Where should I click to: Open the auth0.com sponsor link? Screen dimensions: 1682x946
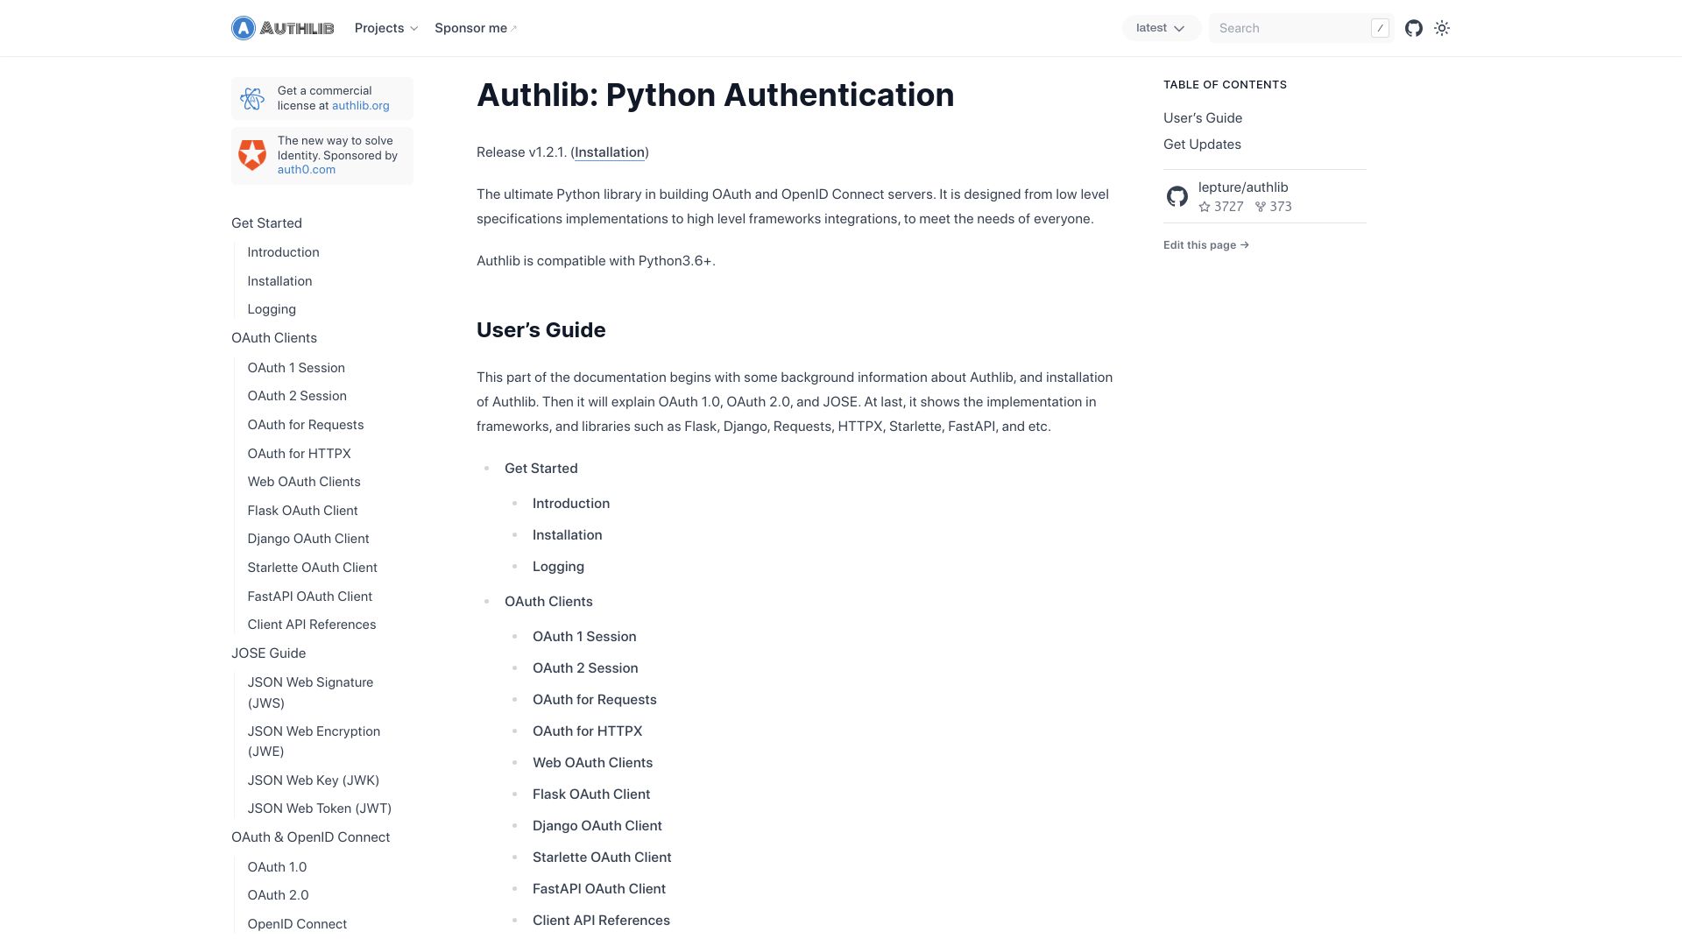click(307, 169)
